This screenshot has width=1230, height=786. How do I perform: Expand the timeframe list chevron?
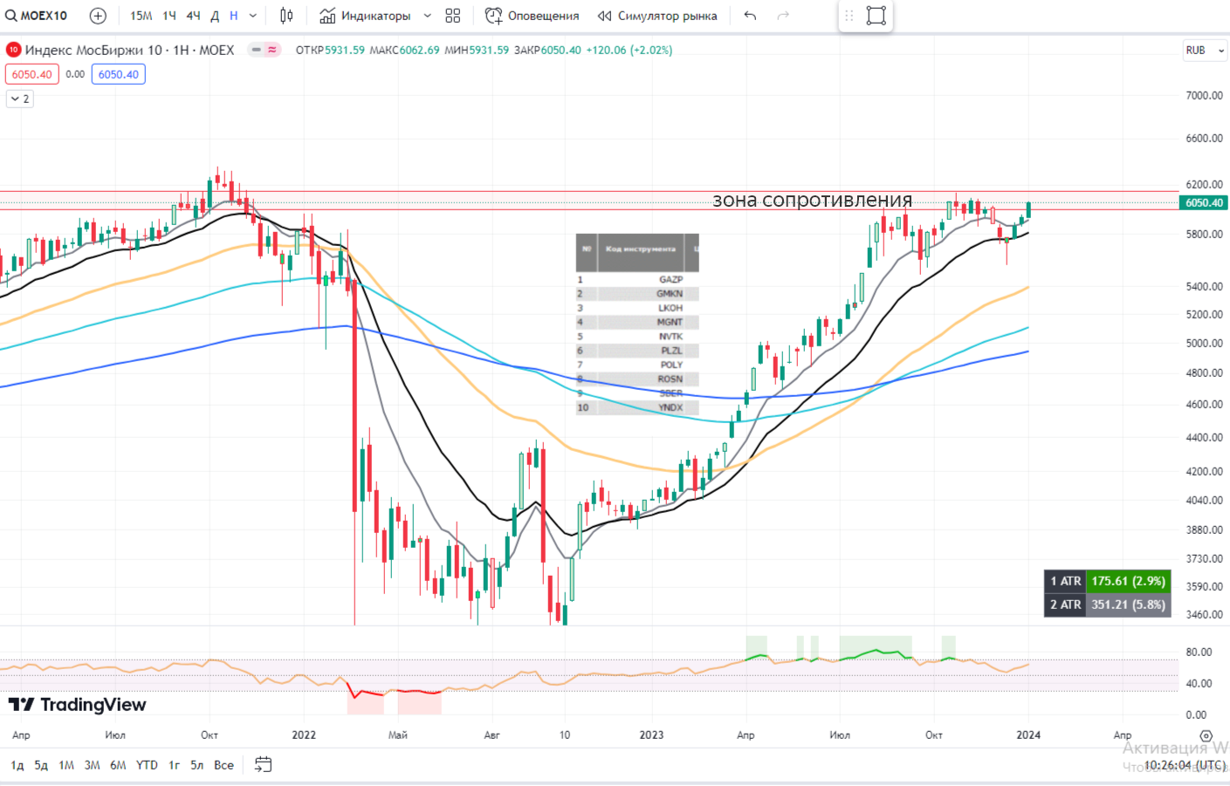(253, 16)
